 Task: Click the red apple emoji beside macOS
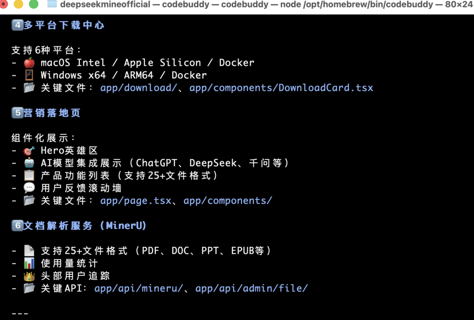click(x=29, y=63)
